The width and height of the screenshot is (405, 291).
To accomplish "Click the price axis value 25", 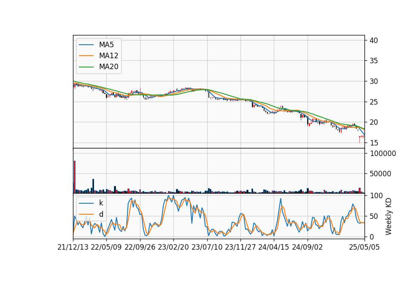I will click(374, 102).
